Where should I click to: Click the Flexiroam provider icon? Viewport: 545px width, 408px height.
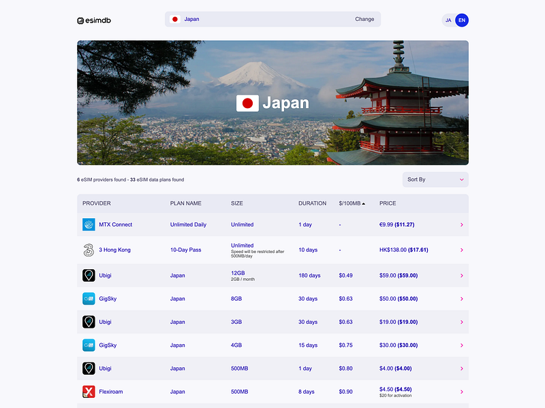pyautogui.click(x=89, y=392)
